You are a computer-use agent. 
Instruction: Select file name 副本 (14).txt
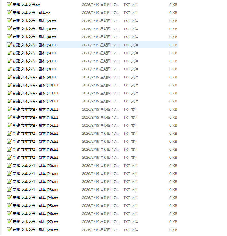35,117
